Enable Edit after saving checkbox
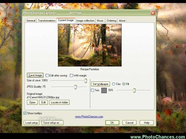The height and width of the screenshot is (139, 186). click(47, 75)
